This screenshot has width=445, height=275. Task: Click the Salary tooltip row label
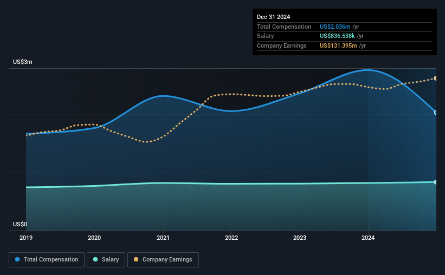point(266,36)
